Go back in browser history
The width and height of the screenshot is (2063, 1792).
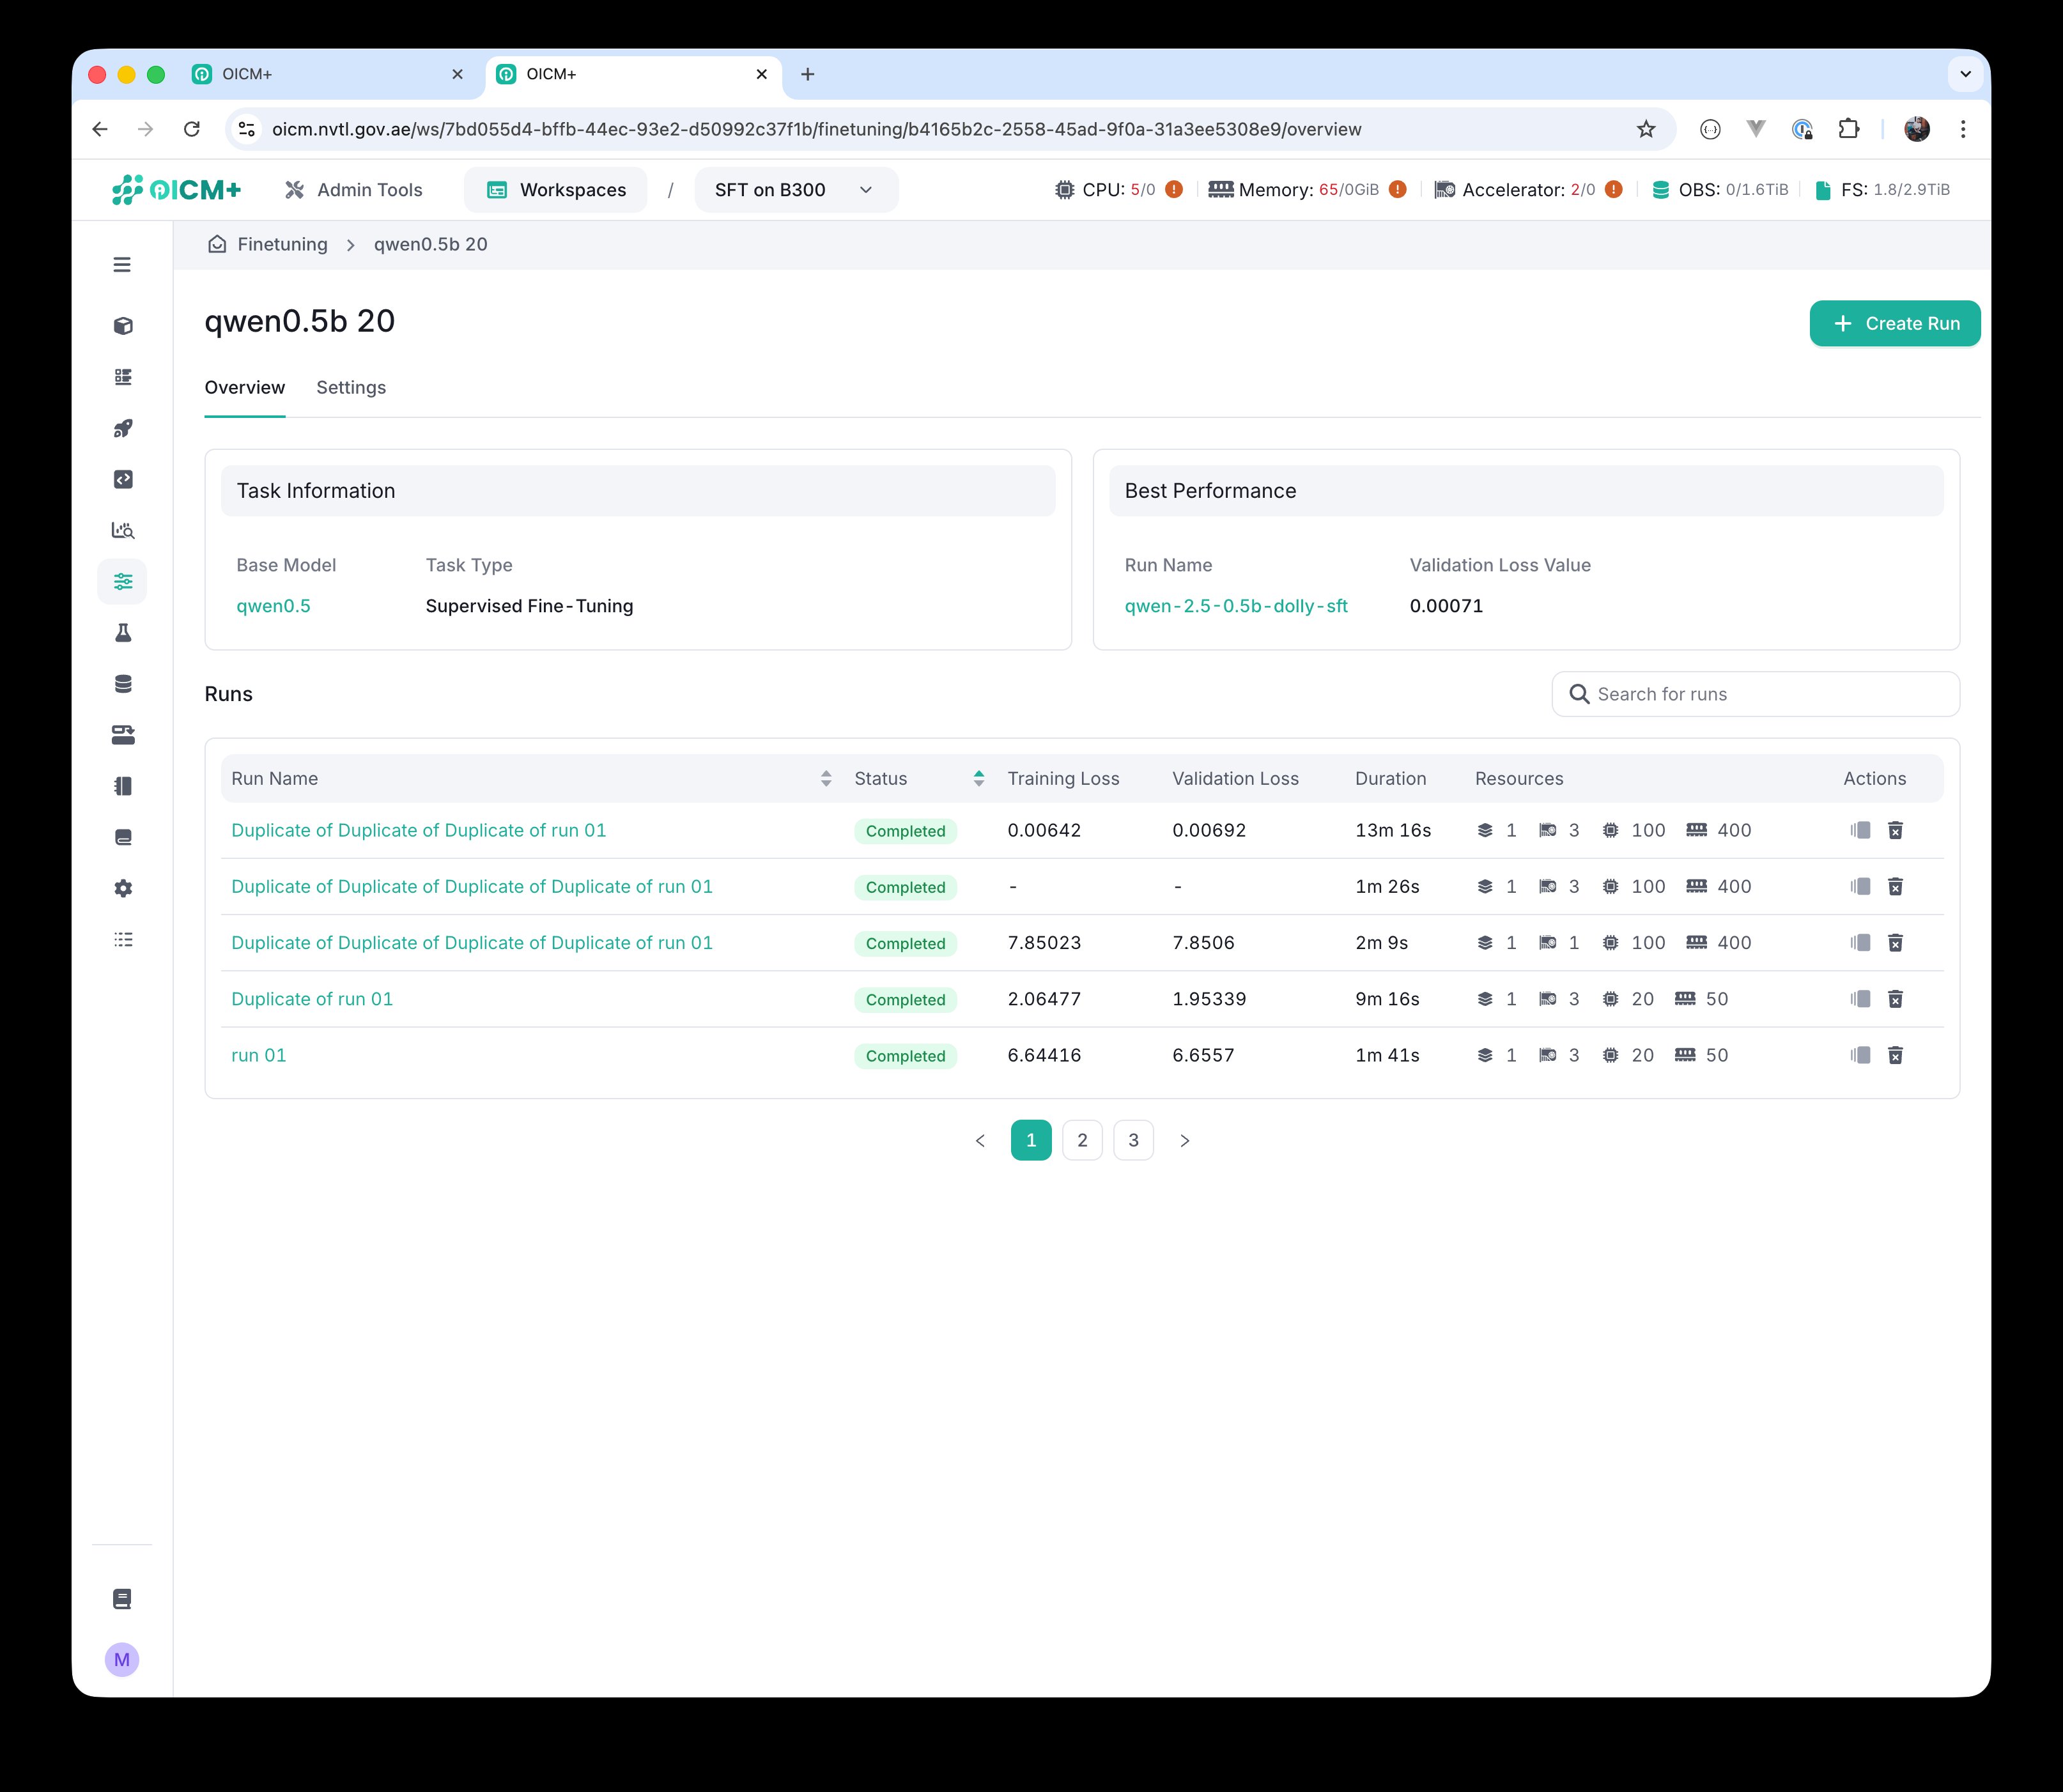100,129
